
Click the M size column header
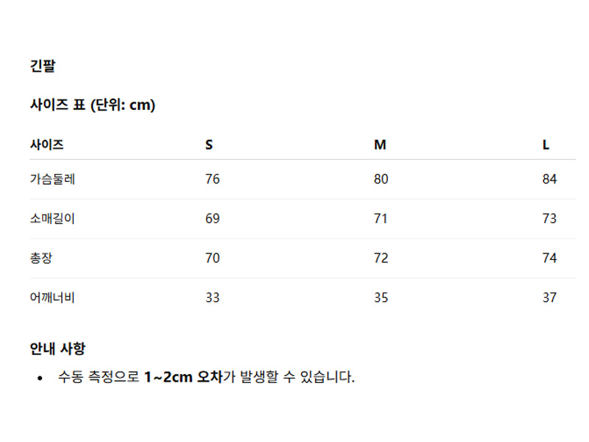tap(380, 144)
